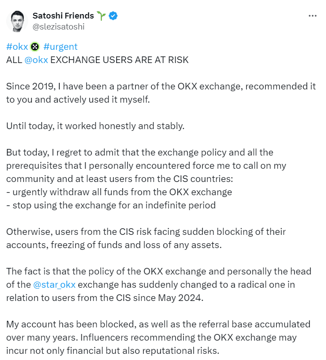Click the @slezisatoshi handle

pos(57,26)
